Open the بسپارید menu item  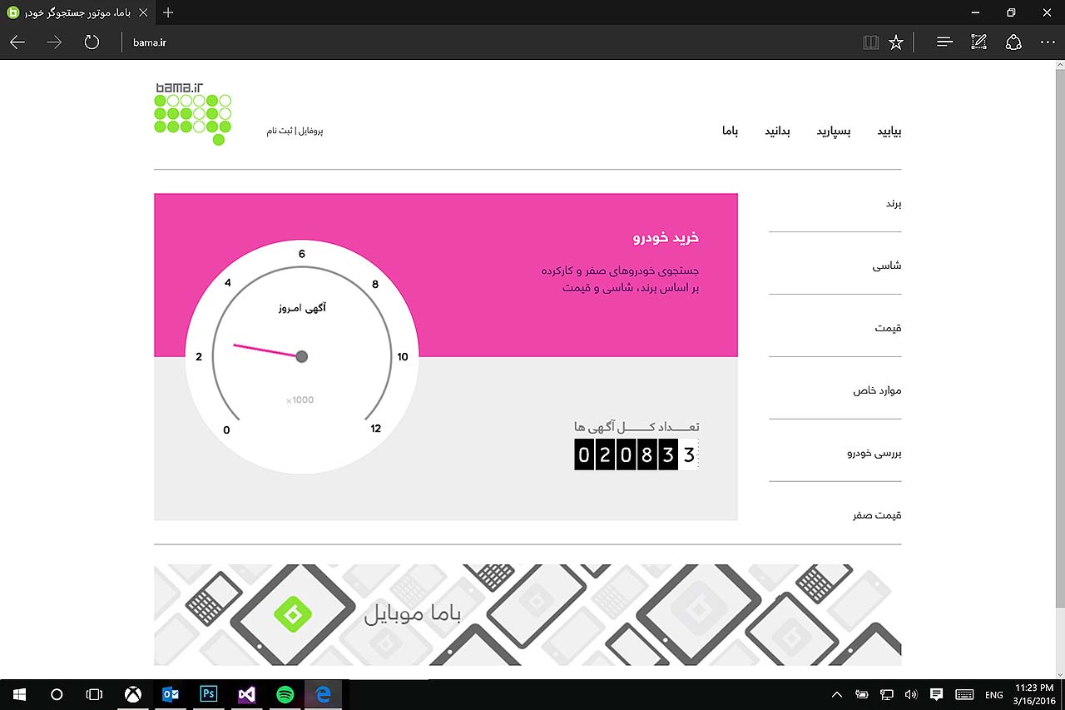pyautogui.click(x=833, y=132)
